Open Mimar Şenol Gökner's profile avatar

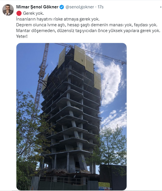tap(8, 10)
